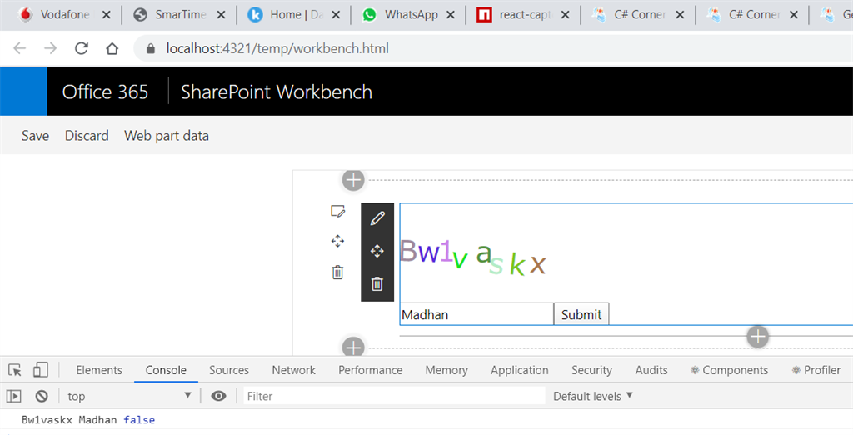Open the Console panel

[166, 370]
